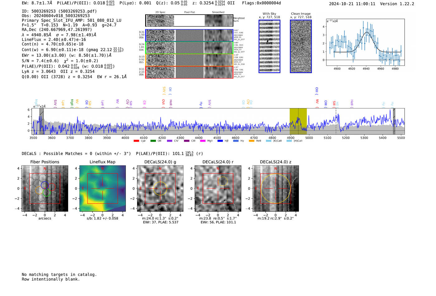The image size is (436, 296).
Task: Click the green OII legend swatch
Action: [153, 141]
